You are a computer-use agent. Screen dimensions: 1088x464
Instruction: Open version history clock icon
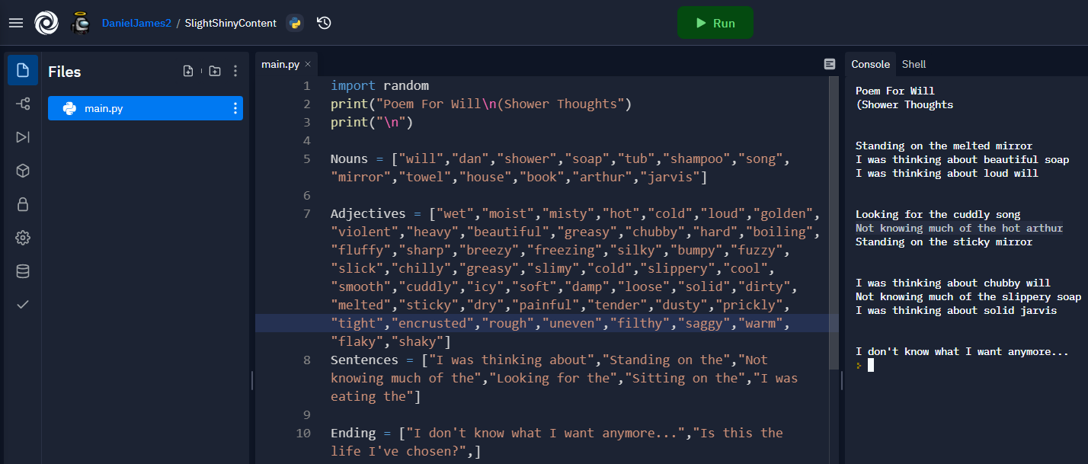[x=324, y=23]
